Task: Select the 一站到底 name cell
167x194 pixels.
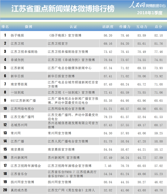Action: [x=28, y=92]
